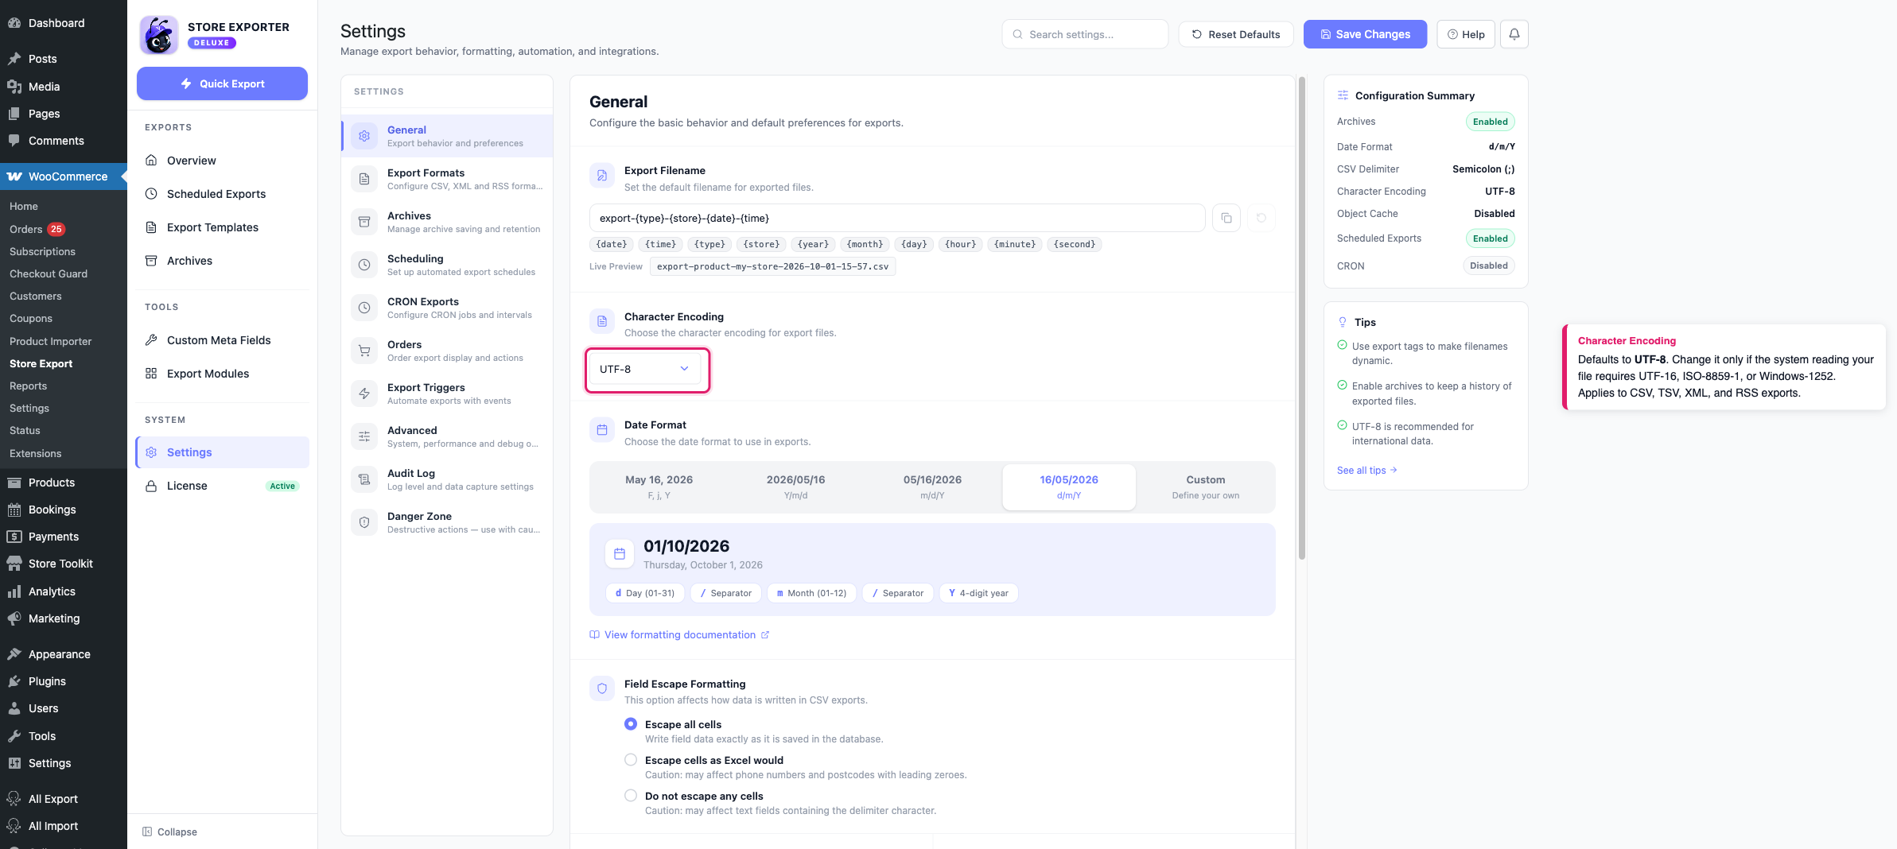Click the Dashboard icon in WordPress menu

(x=14, y=23)
